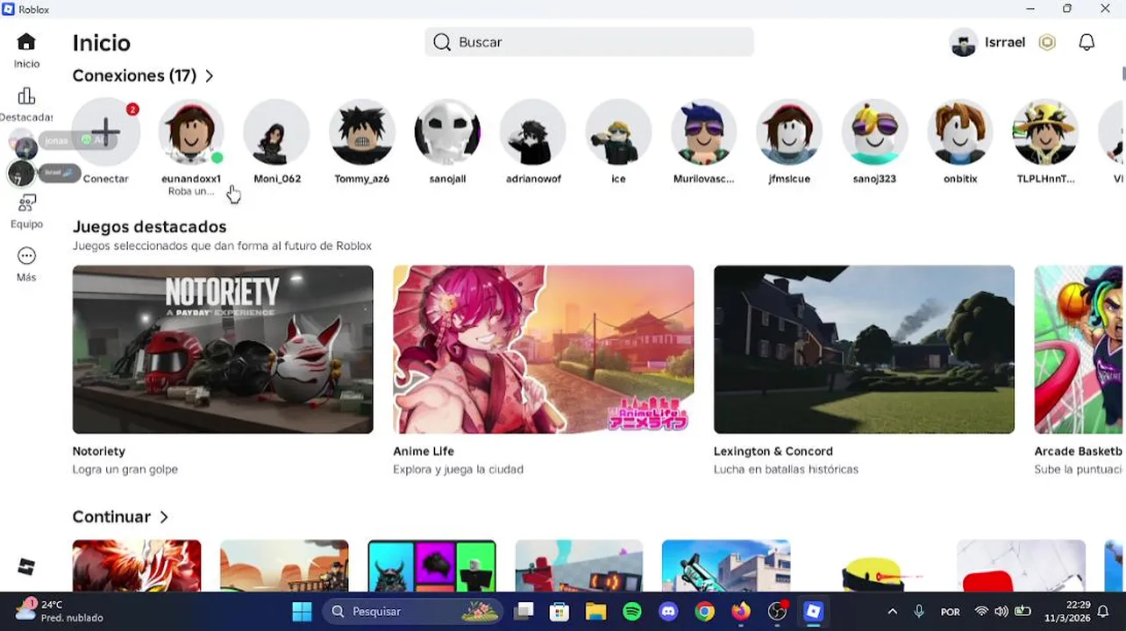Open Microsoft Store from the taskbar

tap(559, 612)
